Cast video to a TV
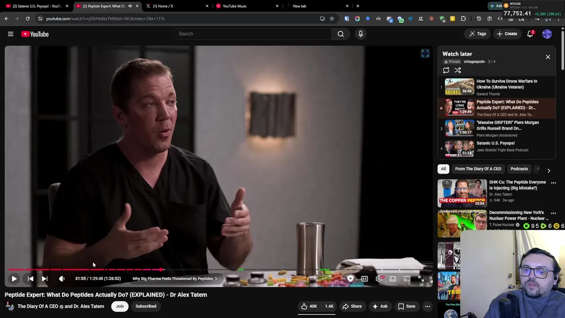Image resolution: width=565 pixels, height=318 pixels. (x=407, y=279)
